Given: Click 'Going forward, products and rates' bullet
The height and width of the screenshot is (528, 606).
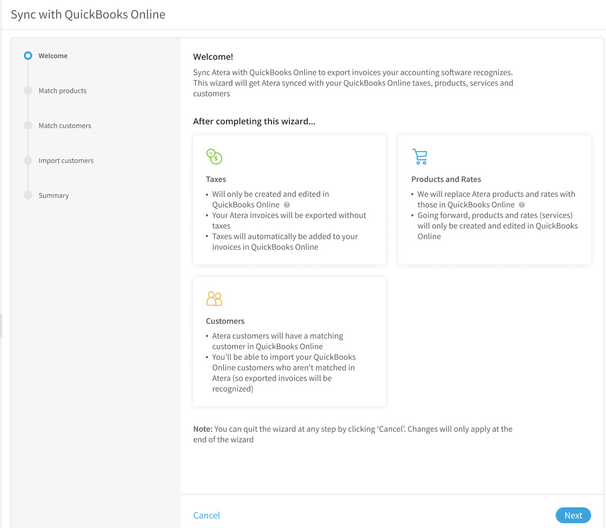Looking at the screenshot, I should pyautogui.click(x=498, y=225).
